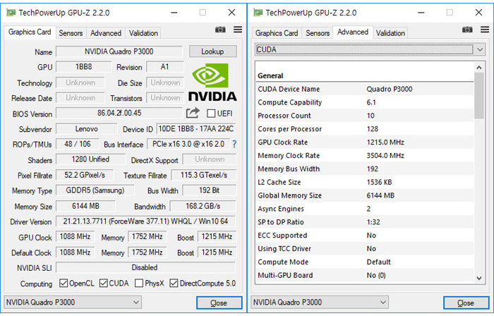Click the Bandwidth 168.2 GB/s field
This screenshot has width=494, height=316.
(x=203, y=206)
